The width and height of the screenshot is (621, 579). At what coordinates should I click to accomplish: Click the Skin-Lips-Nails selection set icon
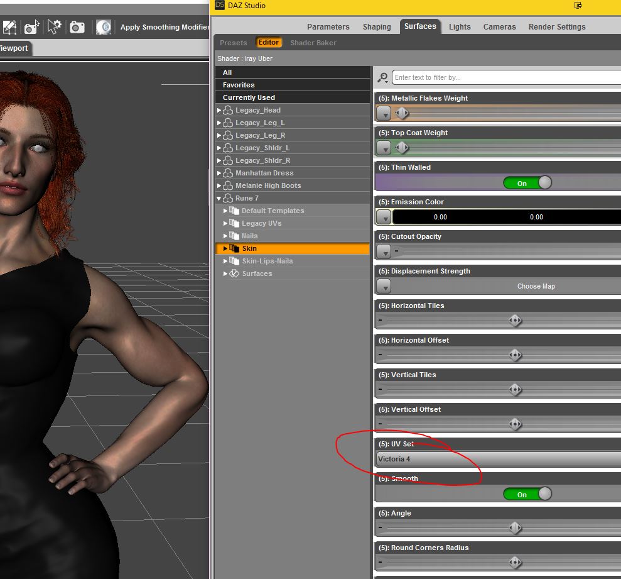pyautogui.click(x=234, y=261)
